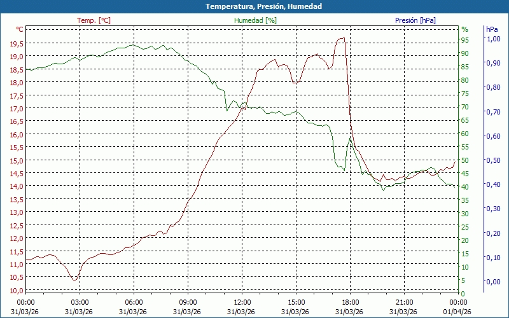
Task: Select the green Humedad [%] legend label
Action: [x=255, y=20]
